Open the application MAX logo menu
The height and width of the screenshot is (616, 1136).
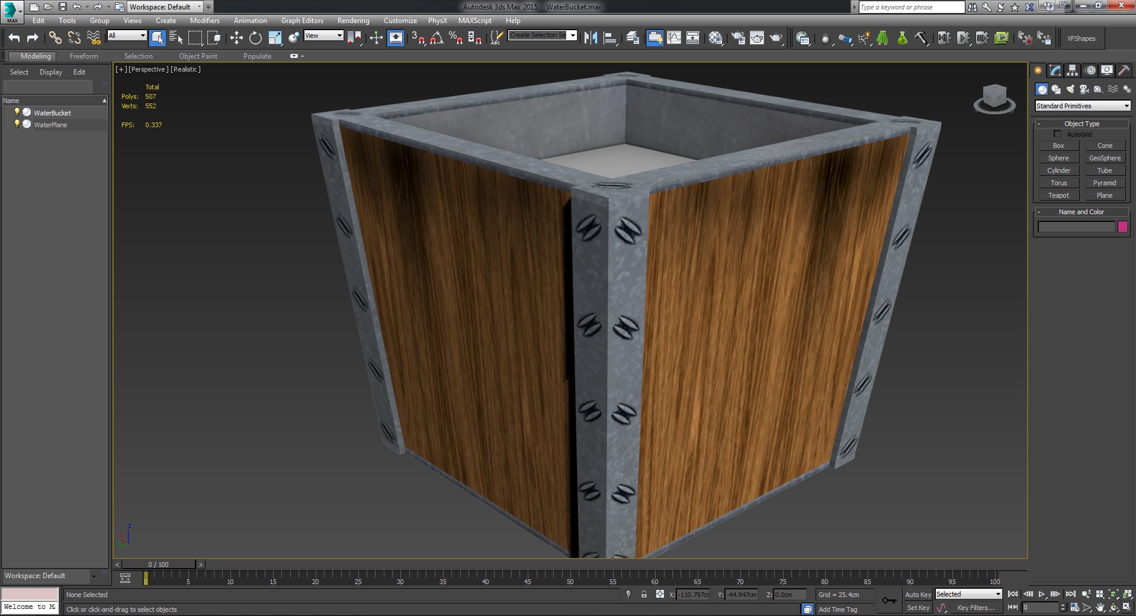click(x=12, y=12)
